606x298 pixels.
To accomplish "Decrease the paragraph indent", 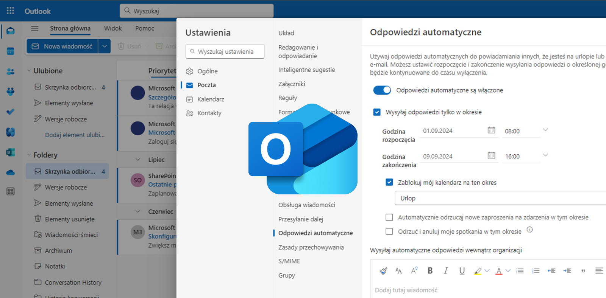I will coord(551,271).
